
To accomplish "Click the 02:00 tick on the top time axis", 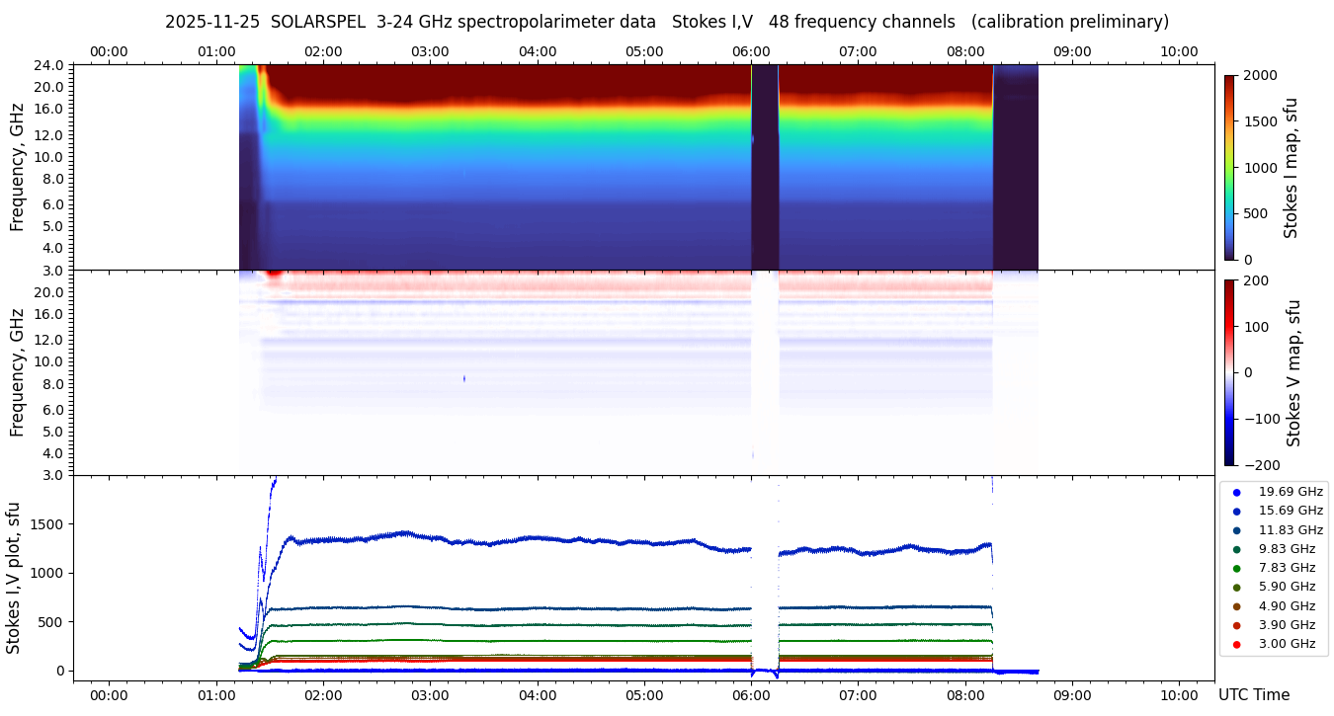I will [323, 51].
